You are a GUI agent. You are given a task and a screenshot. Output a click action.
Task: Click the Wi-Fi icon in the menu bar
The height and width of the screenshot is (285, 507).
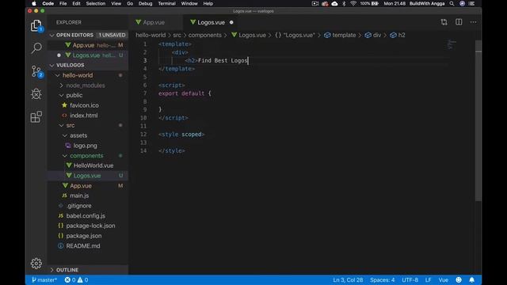[353, 3]
